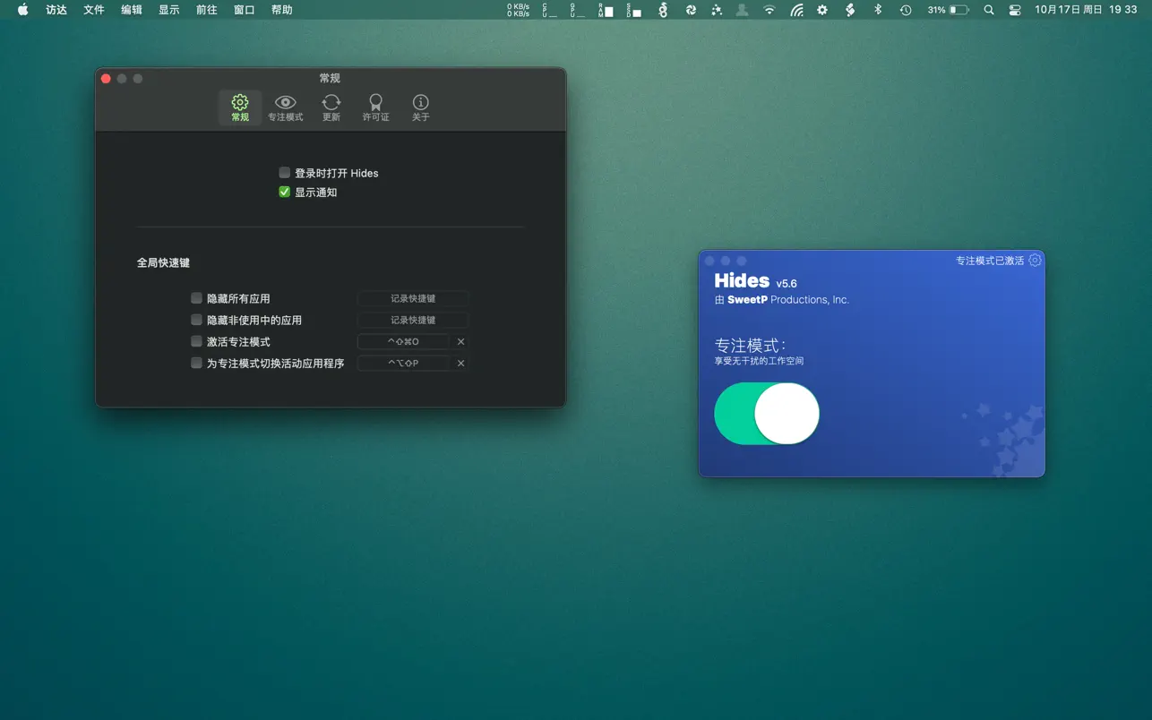Screen dimensions: 1152x720
Task: Click the ^⇧⌘O shortcut field
Action: [403, 341]
